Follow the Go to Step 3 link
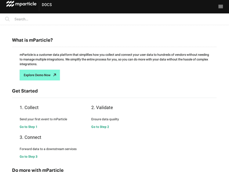Viewport: 229px width, 172px height. [28, 157]
